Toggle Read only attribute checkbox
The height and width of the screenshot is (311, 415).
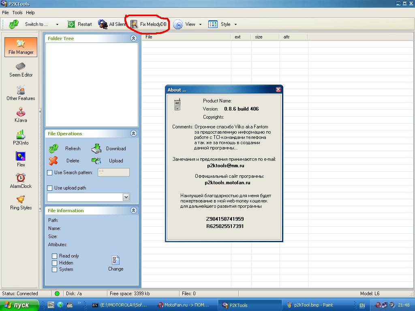pyautogui.click(x=55, y=256)
